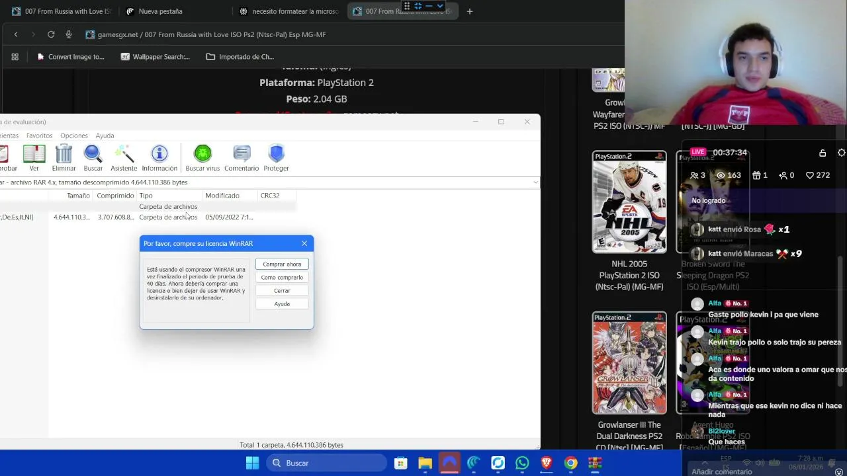Open the browser apps grid icon
This screenshot has width=847, height=476.
click(x=15, y=57)
